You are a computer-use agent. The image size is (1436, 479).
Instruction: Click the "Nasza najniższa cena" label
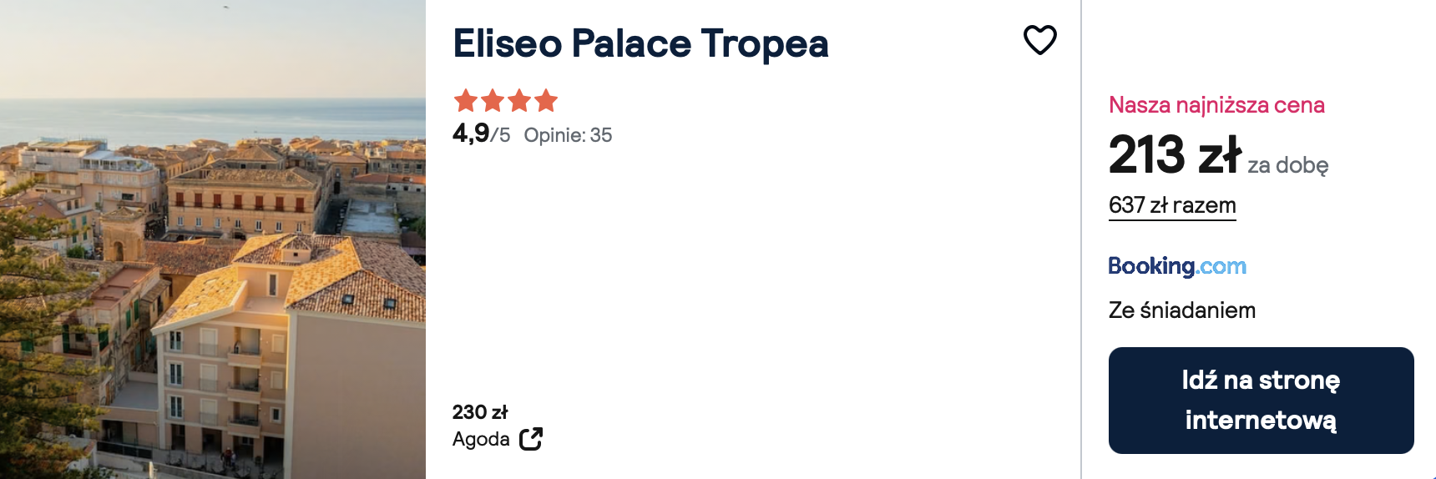1216,105
